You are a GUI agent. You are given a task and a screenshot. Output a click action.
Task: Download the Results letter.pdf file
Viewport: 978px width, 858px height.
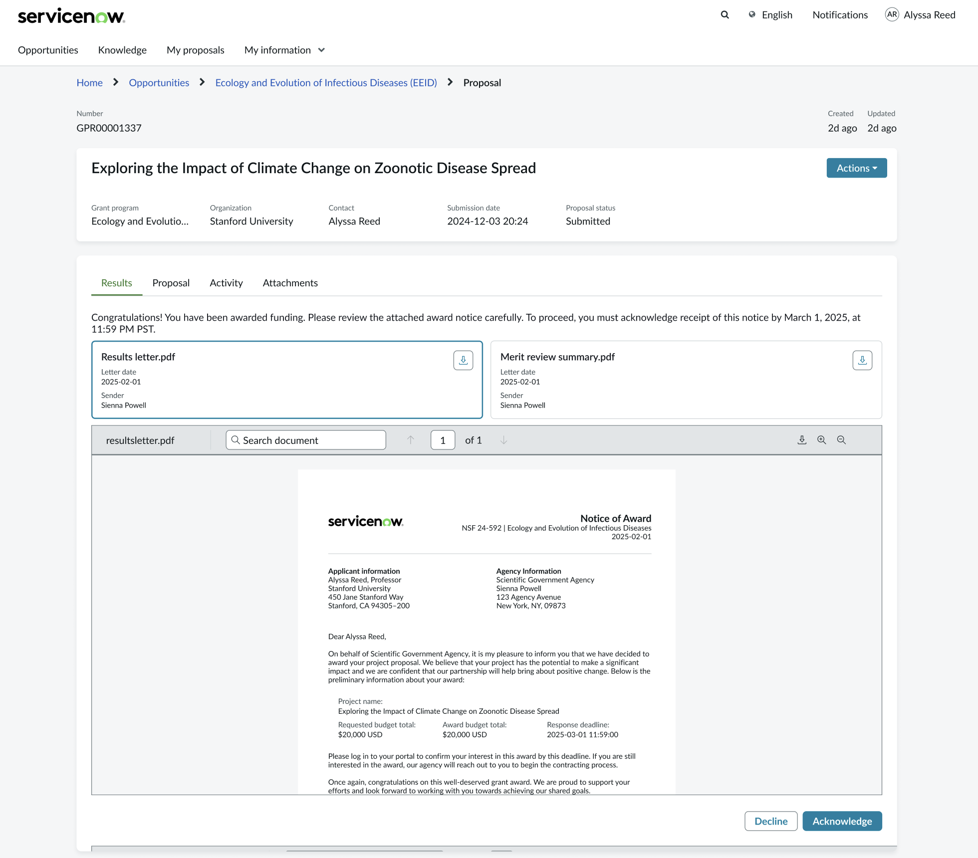tap(463, 360)
